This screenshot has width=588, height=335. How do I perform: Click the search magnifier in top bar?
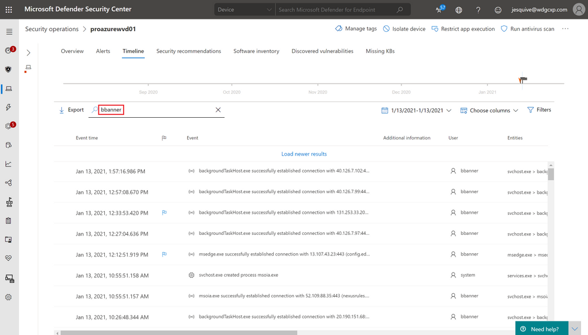pyautogui.click(x=400, y=10)
